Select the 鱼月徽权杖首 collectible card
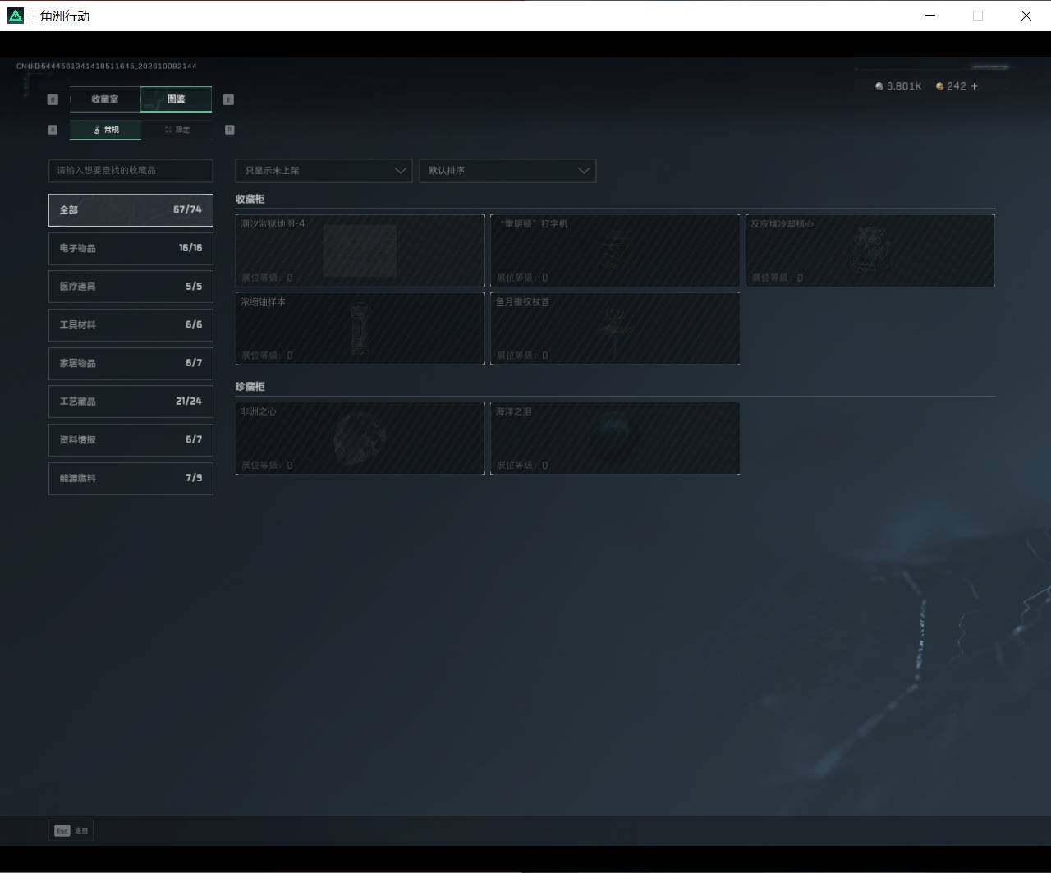The image size is (1051, 873). pos(615,329)
